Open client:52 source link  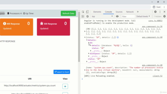[157, 76]
